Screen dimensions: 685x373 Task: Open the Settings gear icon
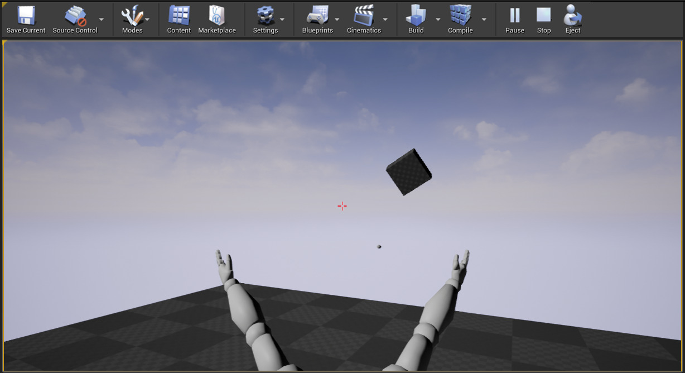point(266,16)
